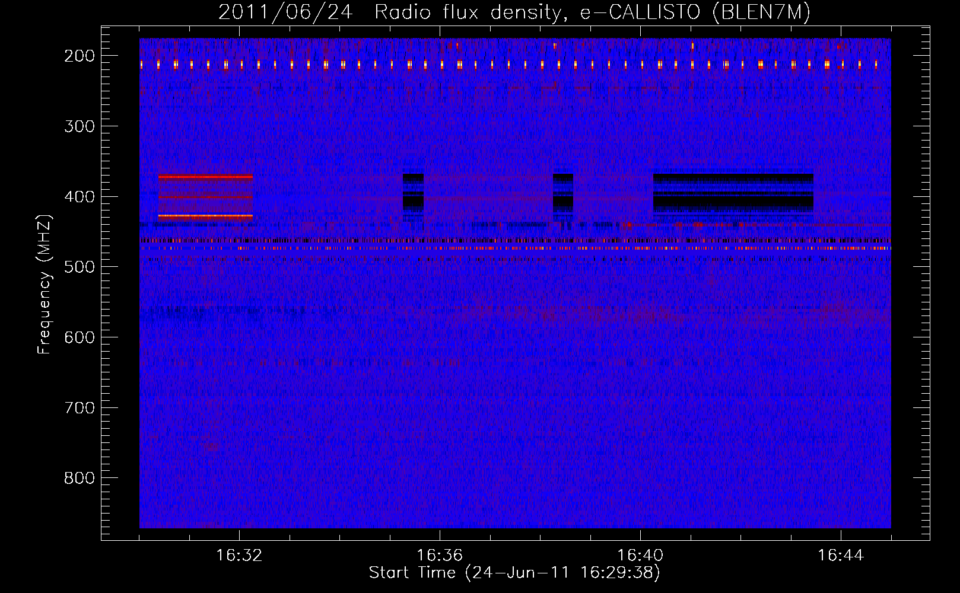Click the y-axis label "Frequency (MHZ)"

pos(44,285)
